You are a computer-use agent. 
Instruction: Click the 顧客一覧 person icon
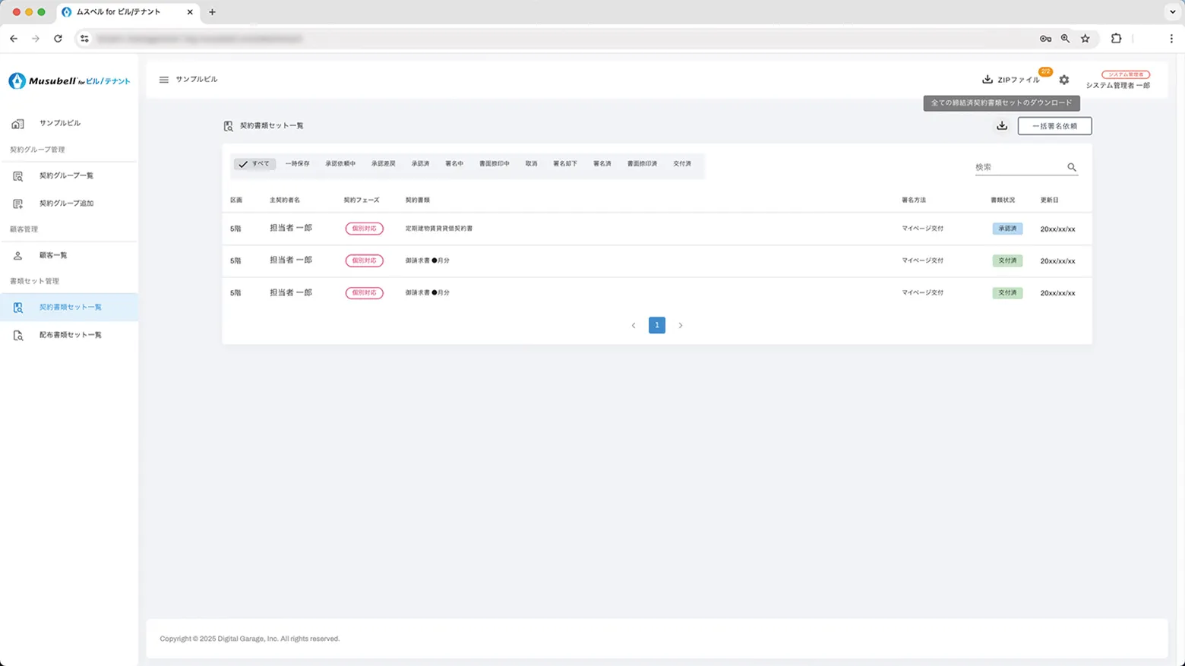coord(18,256)
